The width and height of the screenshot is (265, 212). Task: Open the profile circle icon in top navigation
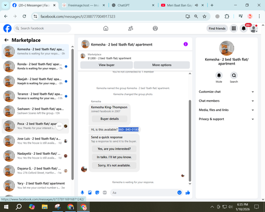click(155, 29)
